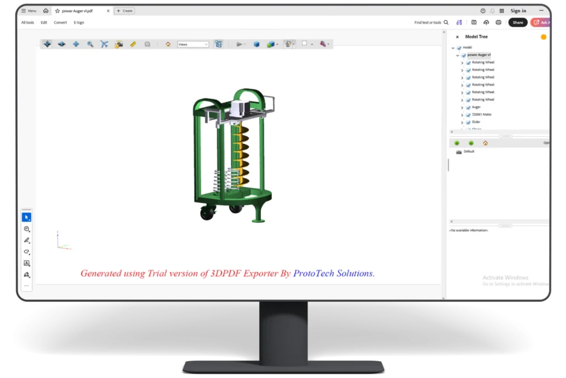
Task: Open the background color swatch picker
Action: click(x=305, y=44)
